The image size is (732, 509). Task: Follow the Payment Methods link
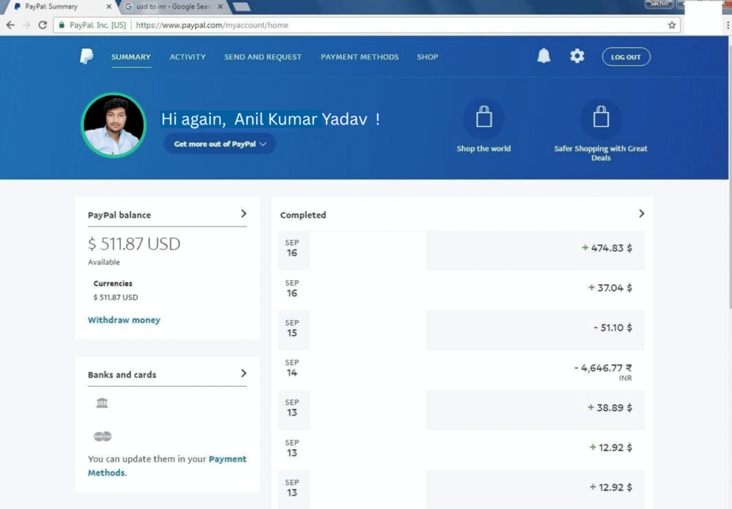pos(167,465)
